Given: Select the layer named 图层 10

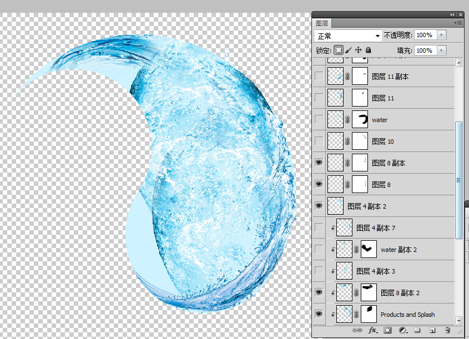Looking at the screenshot, I should coord(383,141).
